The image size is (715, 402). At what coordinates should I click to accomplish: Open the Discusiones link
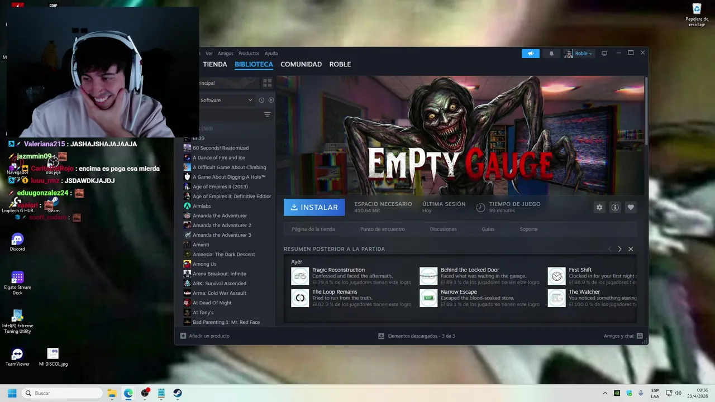[443, 229]
